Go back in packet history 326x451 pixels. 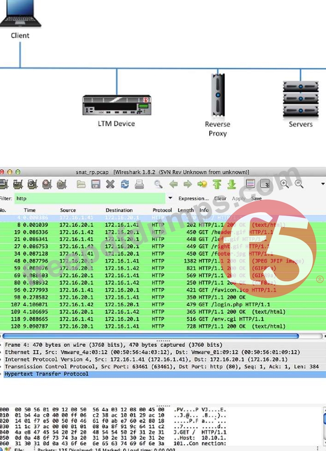tap(174, 184)
